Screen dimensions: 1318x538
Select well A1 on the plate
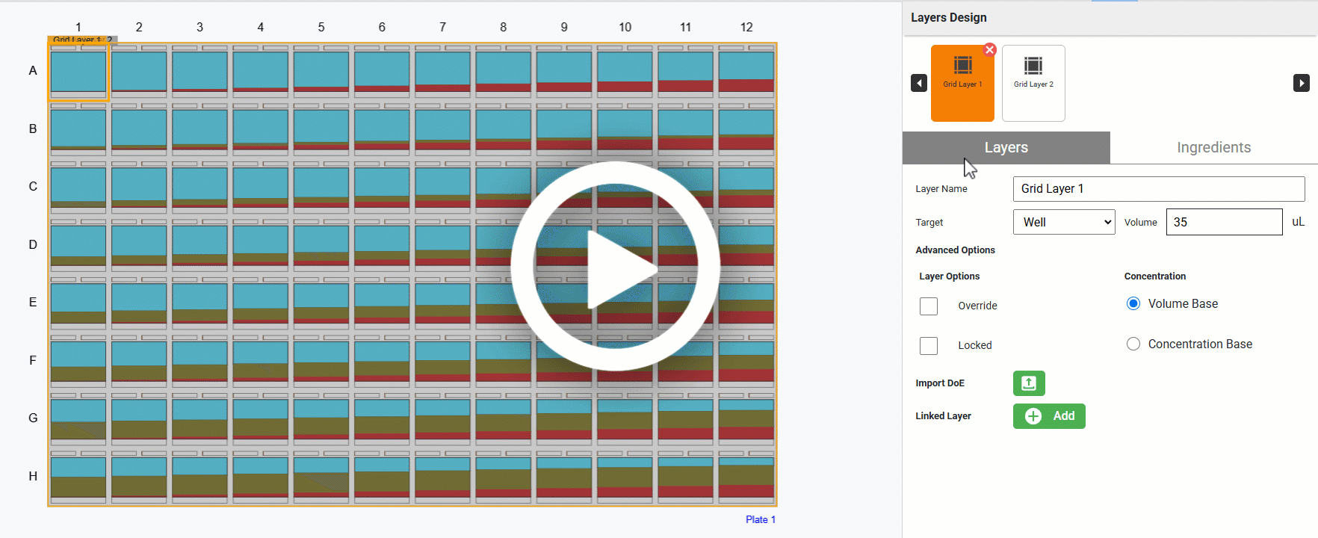coord(78,72)
